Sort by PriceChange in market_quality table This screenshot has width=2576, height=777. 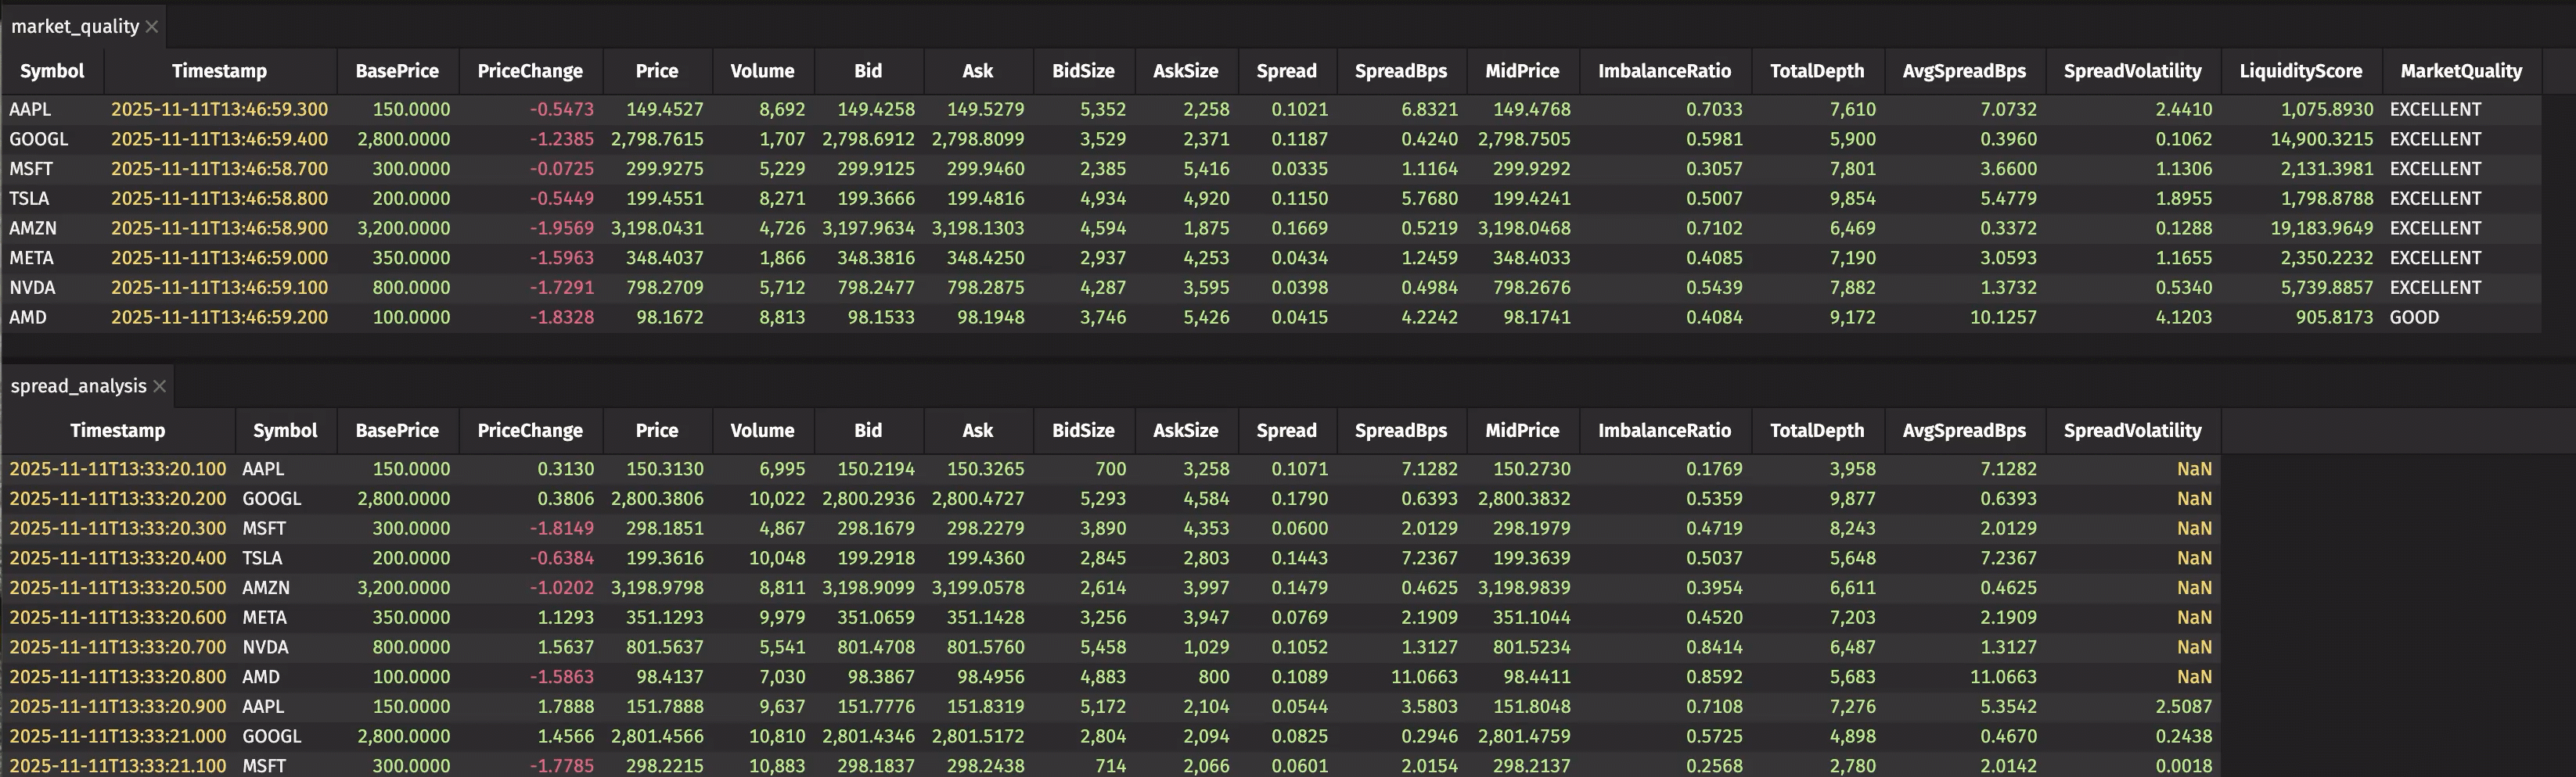coord(529,71)
